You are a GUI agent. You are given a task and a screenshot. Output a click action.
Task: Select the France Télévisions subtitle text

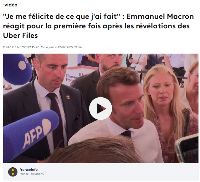pos(32,174)
